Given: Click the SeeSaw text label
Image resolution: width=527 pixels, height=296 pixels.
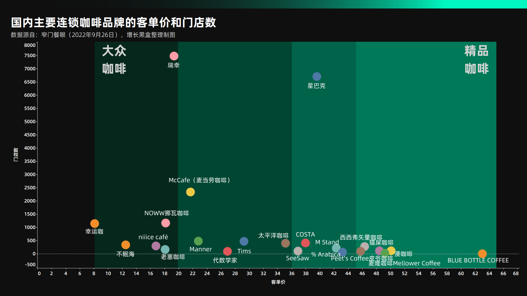Looking at the screenshot, I should coord(298,258).
